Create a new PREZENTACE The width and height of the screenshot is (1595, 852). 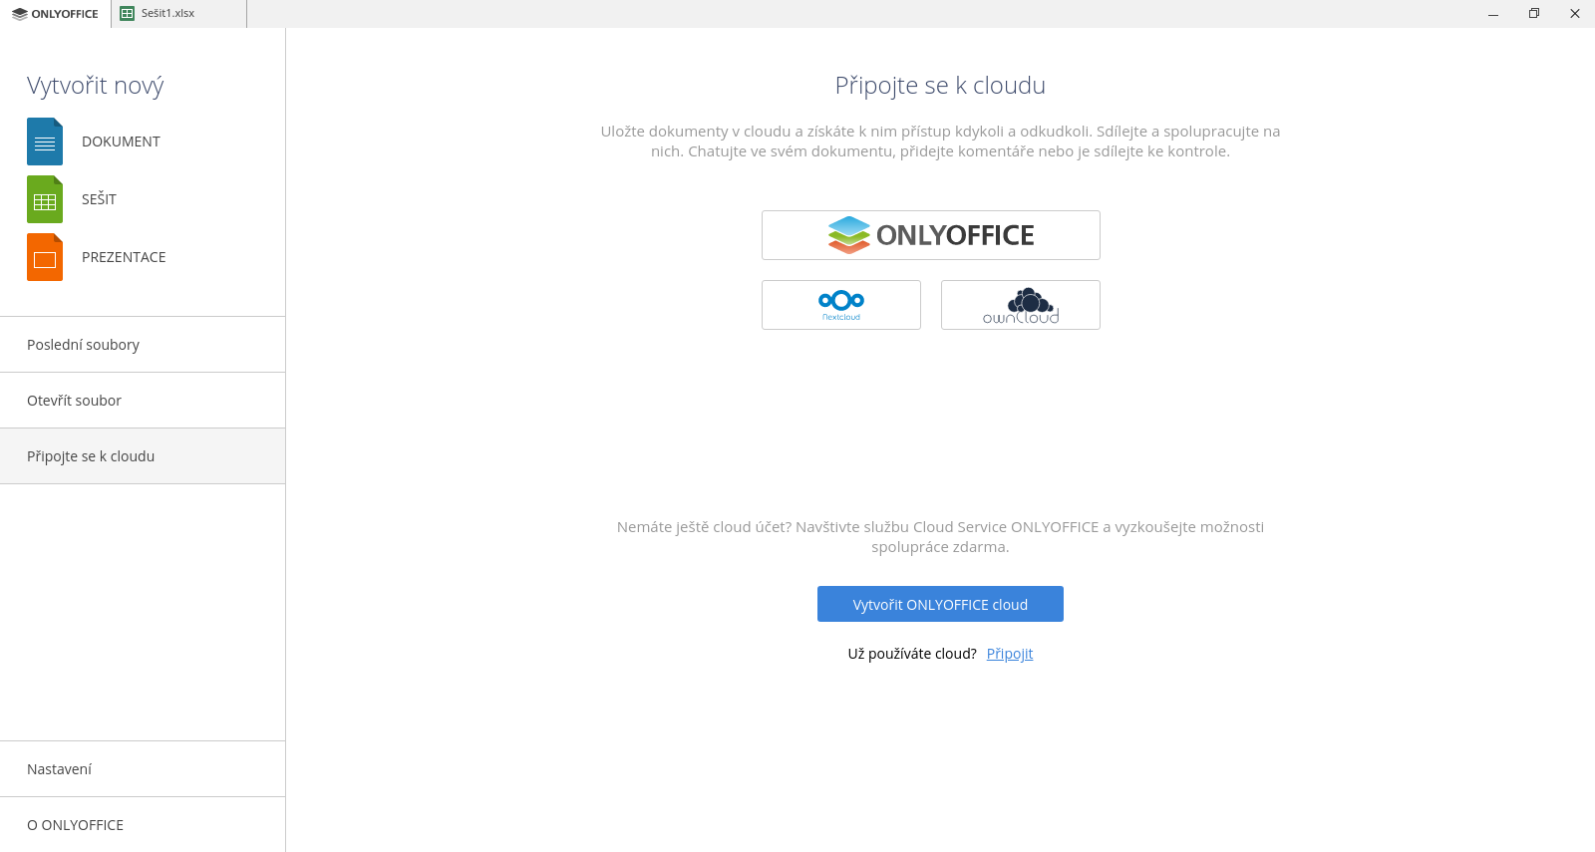pyautogui.click(x=124, y=257)
